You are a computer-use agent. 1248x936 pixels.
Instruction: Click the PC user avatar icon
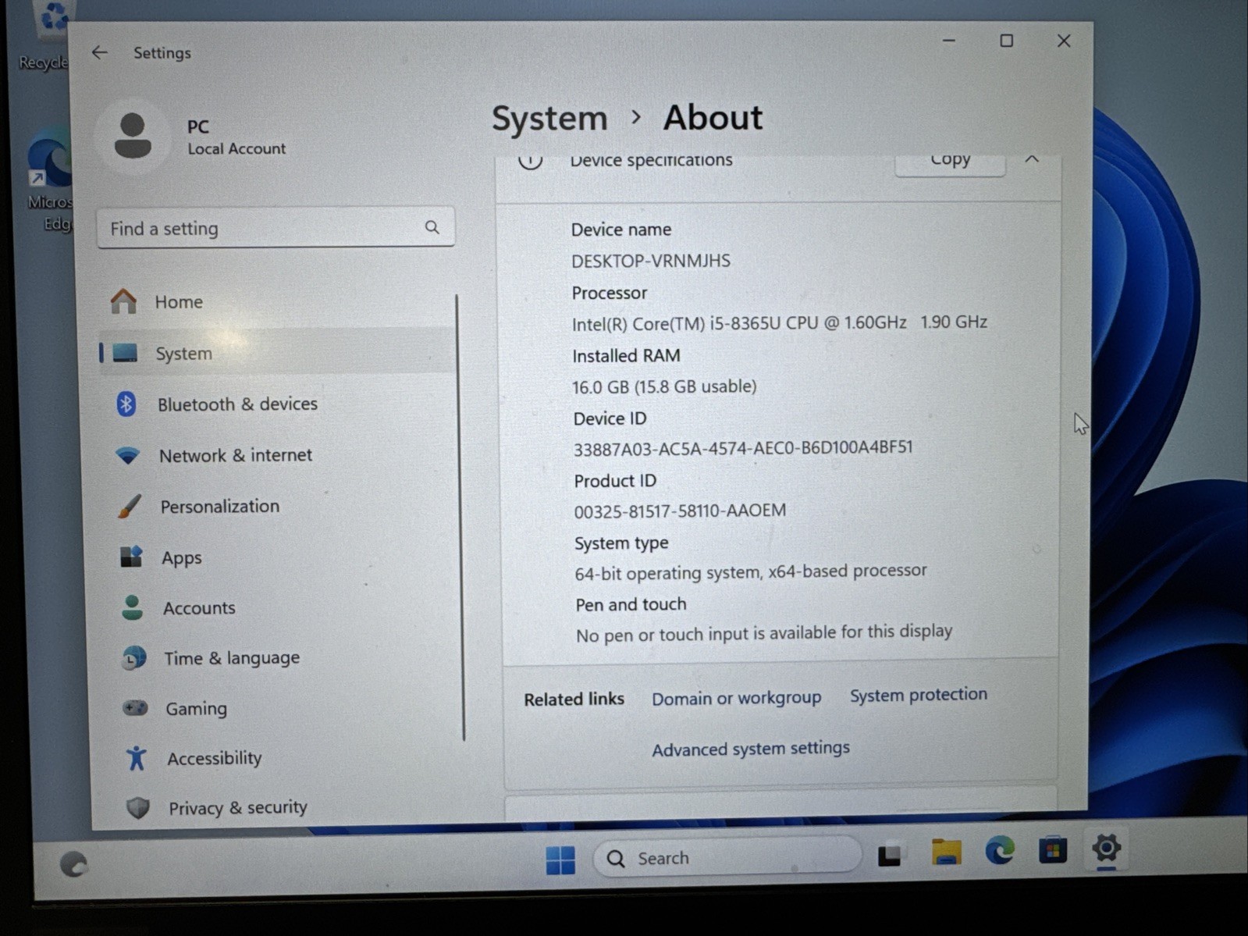[133, 136]
